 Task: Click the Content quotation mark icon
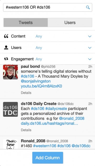(x=6, y=36)
